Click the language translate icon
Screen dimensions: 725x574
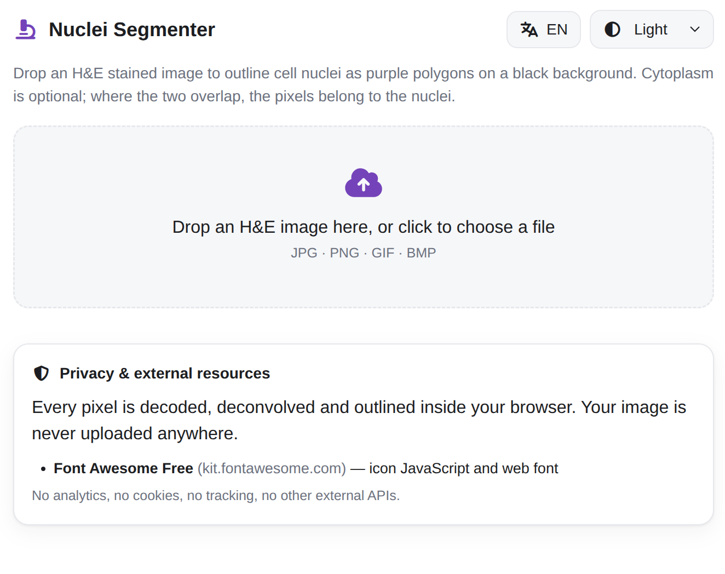tap(529, 30)
